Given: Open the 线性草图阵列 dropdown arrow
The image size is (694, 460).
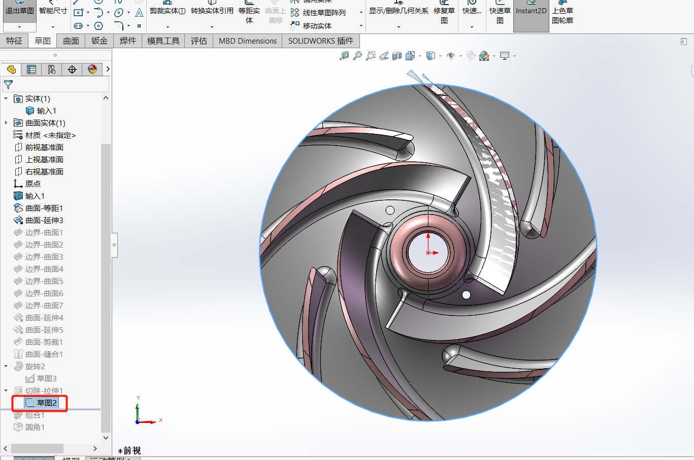Looking at the screenshot, I should click(x=361, y=13).
